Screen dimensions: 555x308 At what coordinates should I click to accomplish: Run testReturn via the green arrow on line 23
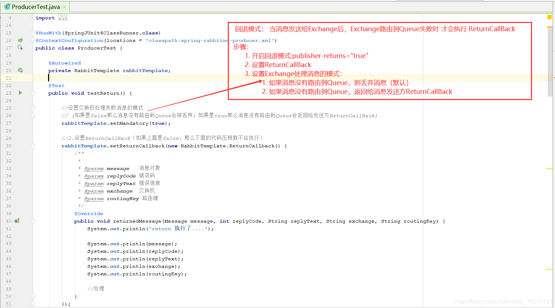20,93
